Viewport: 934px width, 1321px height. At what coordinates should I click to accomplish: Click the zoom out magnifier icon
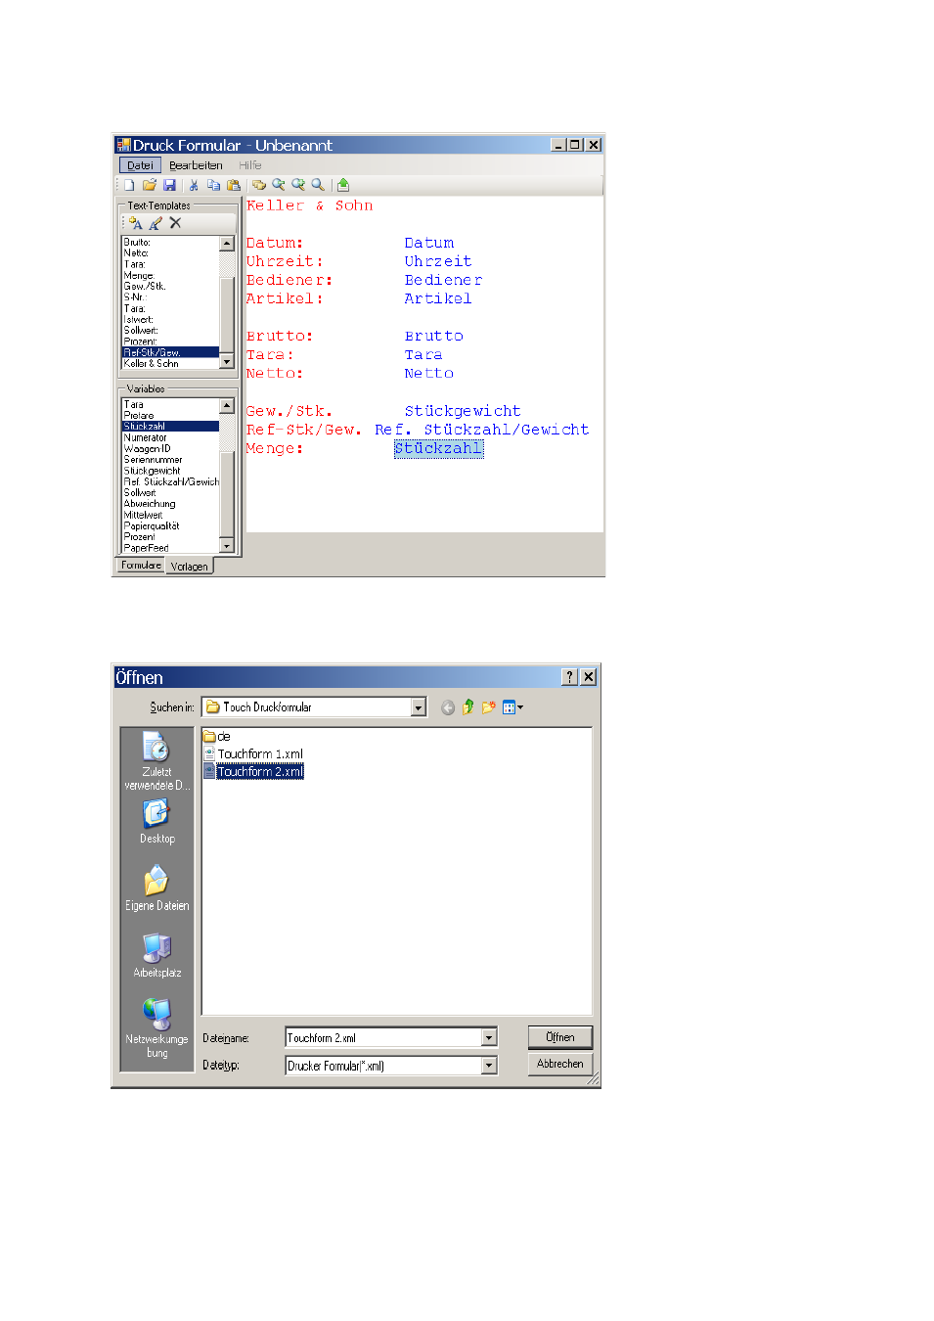tap(279, 185)
